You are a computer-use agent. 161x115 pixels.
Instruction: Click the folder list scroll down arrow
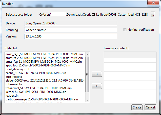click(87, 100)
